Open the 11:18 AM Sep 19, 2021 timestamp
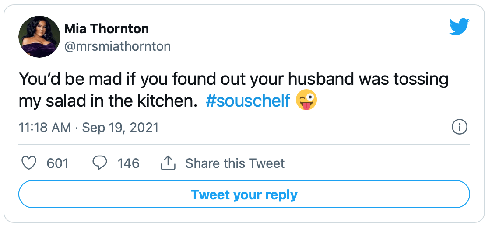The image size is (492, 229). point(88,128)
